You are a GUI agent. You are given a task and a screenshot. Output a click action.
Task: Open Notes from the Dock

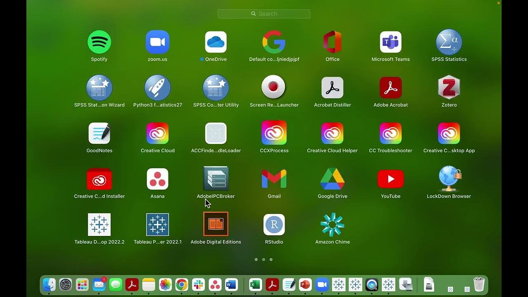click(x=148, y=285)
